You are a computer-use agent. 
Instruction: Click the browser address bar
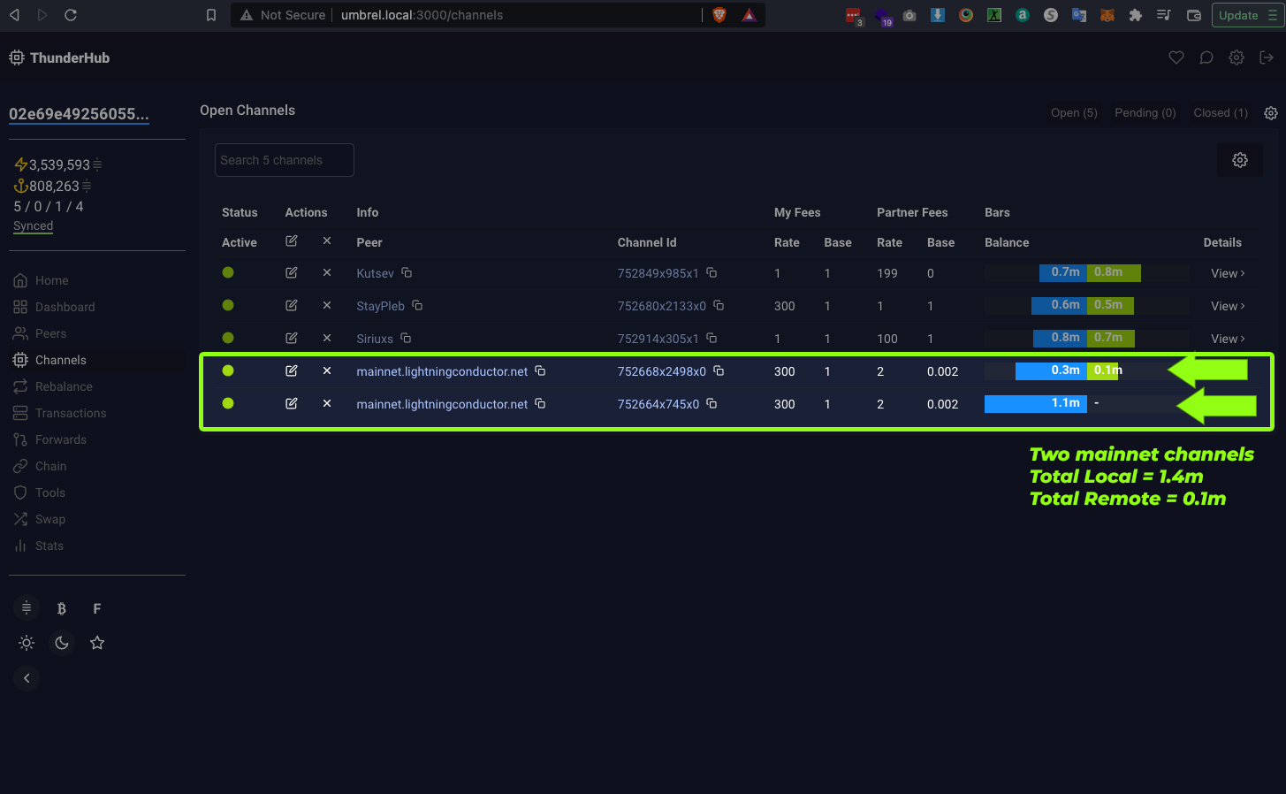(498, 15)
